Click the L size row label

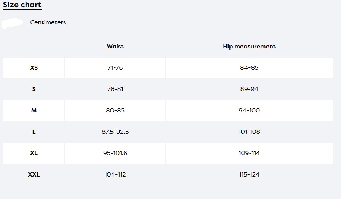click(x=34, y=132)
